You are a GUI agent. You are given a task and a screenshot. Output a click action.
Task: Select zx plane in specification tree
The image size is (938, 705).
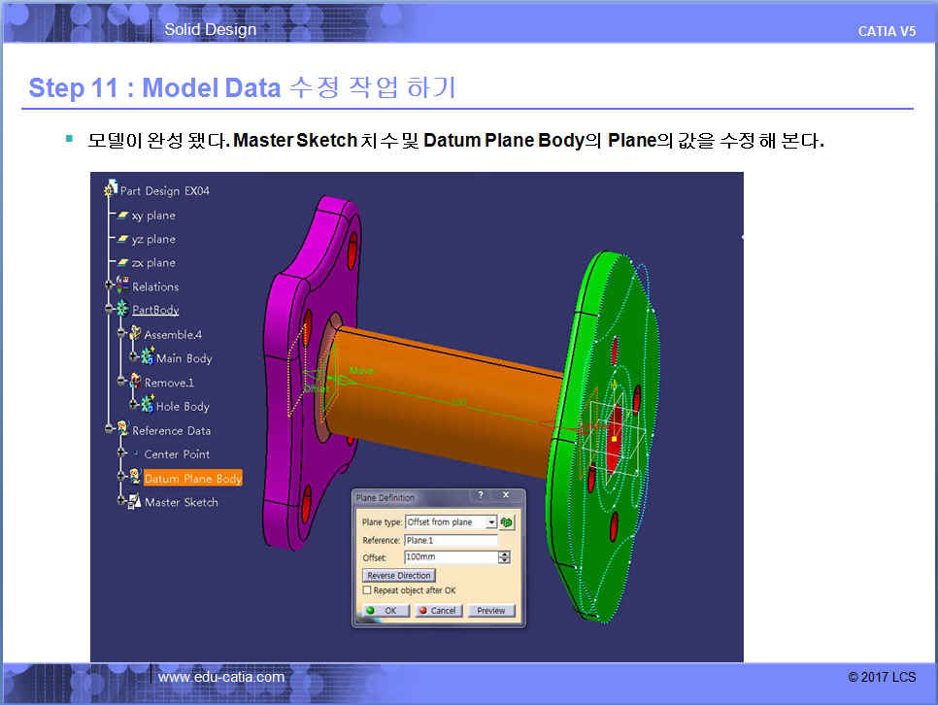click(x=153, y=263)
